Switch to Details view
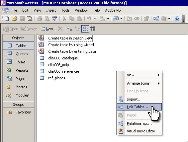Image resolution: width=188 pixels, height=142 pixels. click(x=93, y=29)
